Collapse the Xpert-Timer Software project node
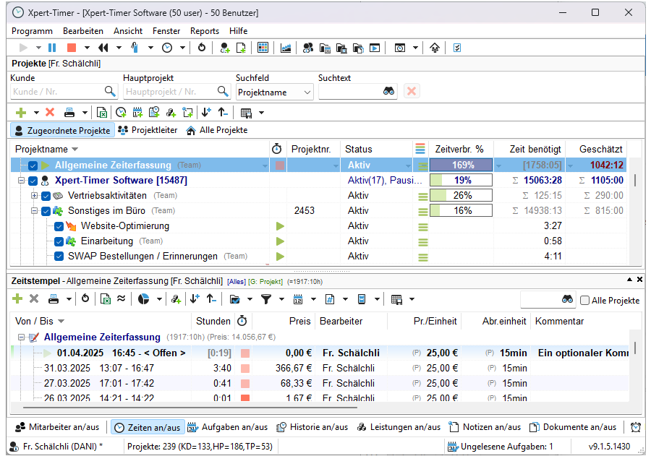 22,181
